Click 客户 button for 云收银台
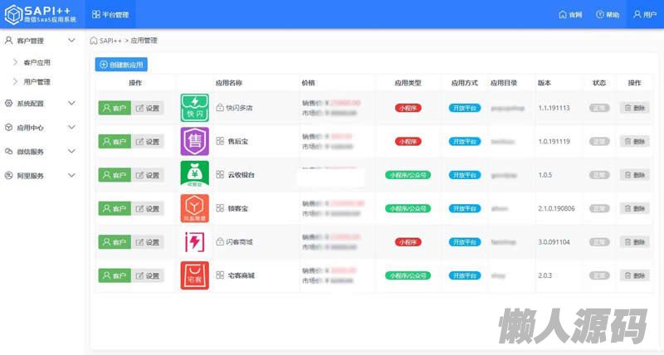 pos(115,175)
